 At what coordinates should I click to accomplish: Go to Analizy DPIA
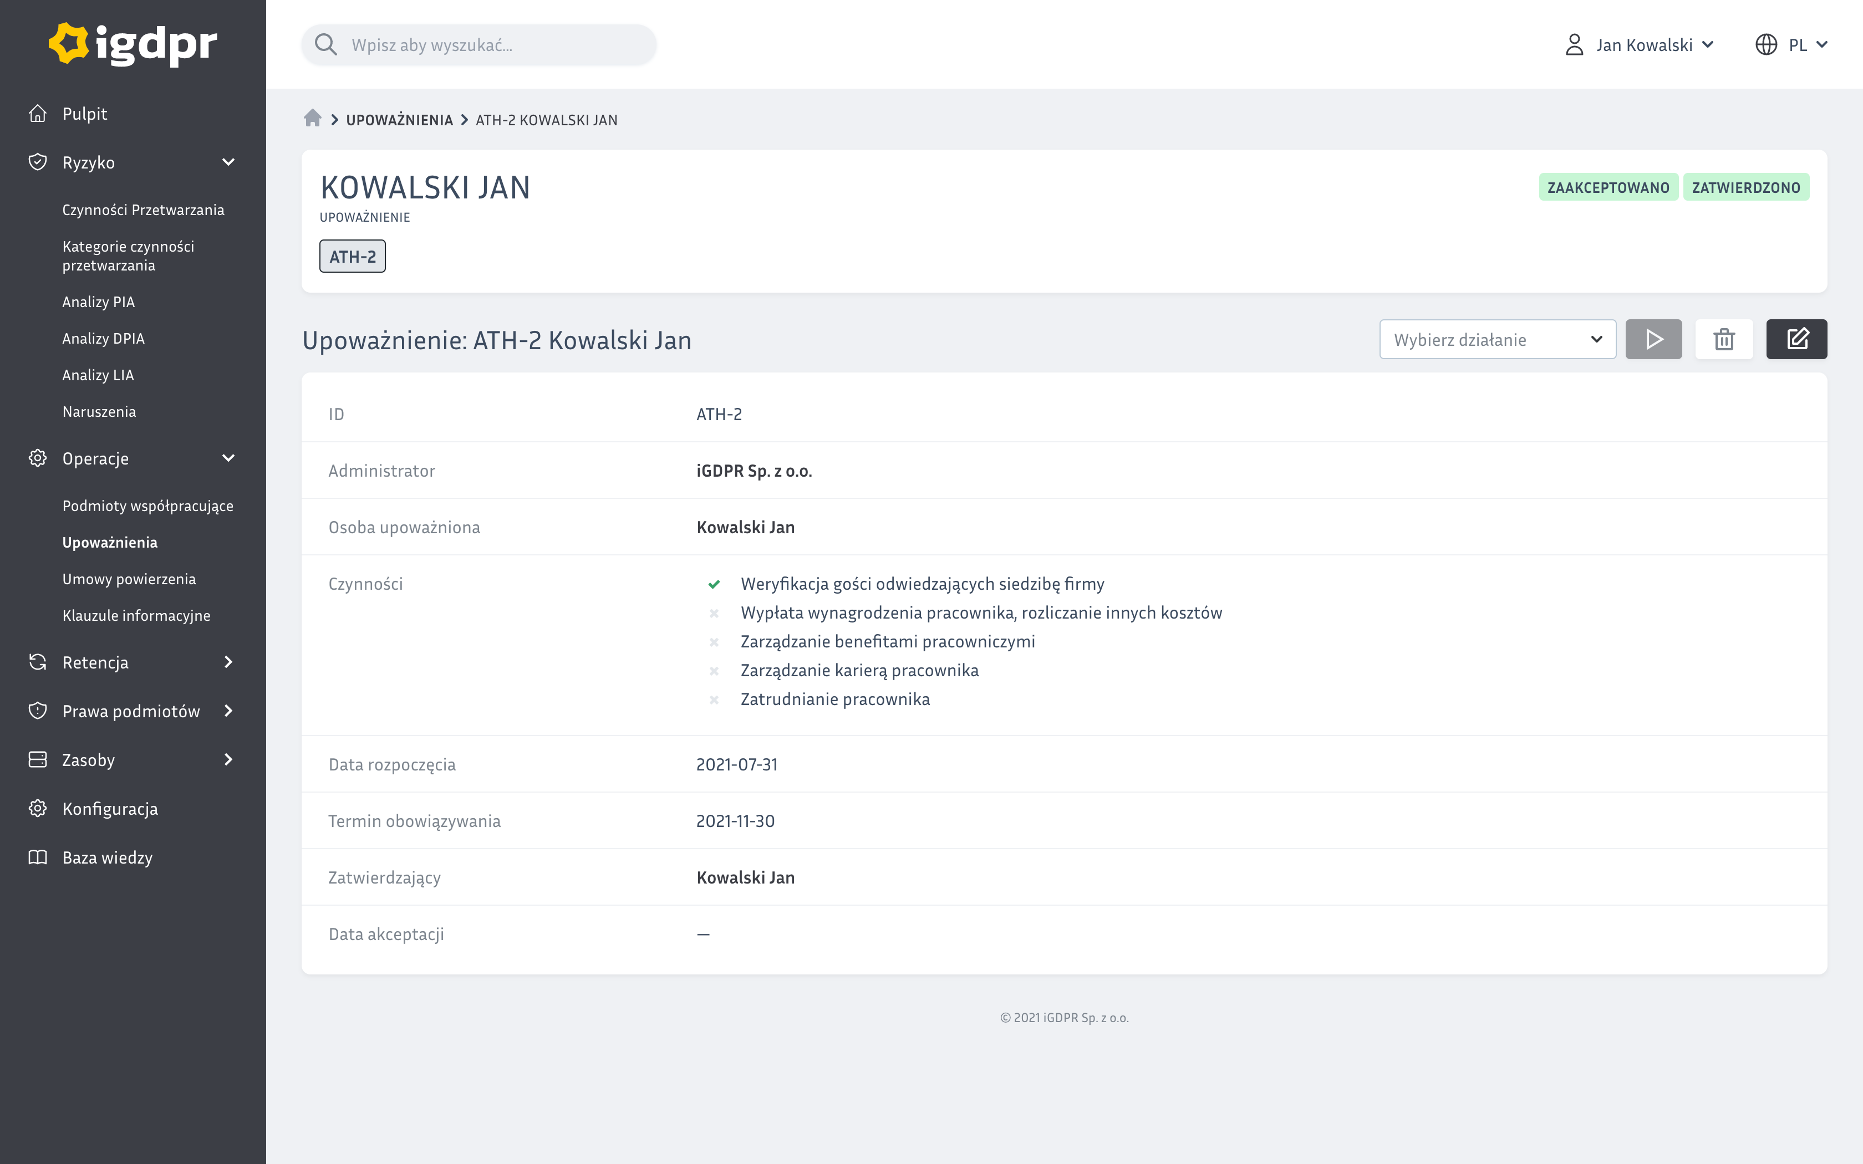point(103,339)
